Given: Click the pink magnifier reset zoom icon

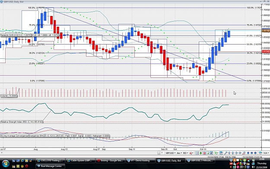Looking at the screenshot, I should (x=244, y=153).
